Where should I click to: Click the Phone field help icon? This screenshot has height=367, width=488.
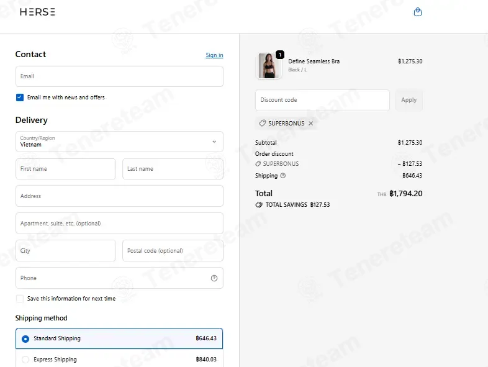click(x=214, y=278)
